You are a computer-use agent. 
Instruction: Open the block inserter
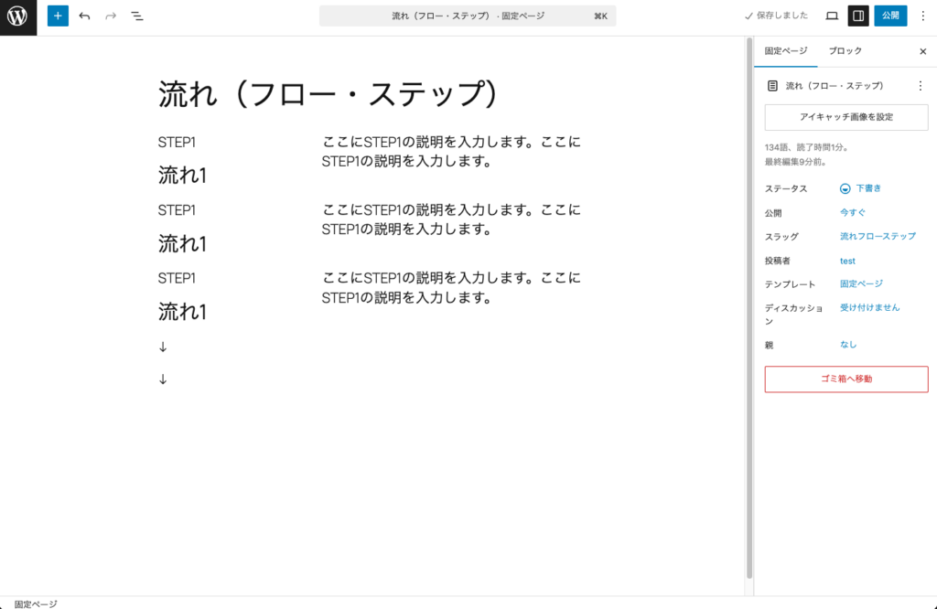tap(57, 16)
